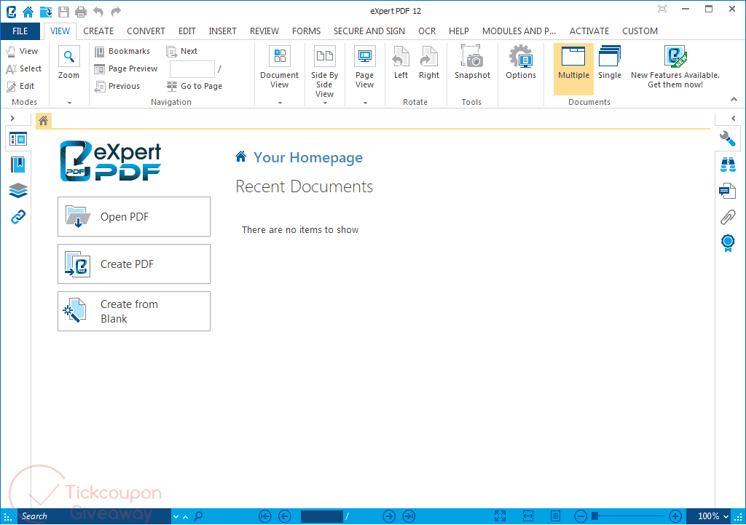Select Multiple documents mode
746x525 pixels.
[x=574, y=69]
